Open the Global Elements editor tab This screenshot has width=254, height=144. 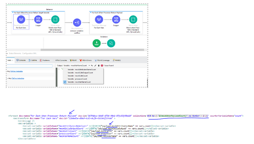[x=15, y=53]
